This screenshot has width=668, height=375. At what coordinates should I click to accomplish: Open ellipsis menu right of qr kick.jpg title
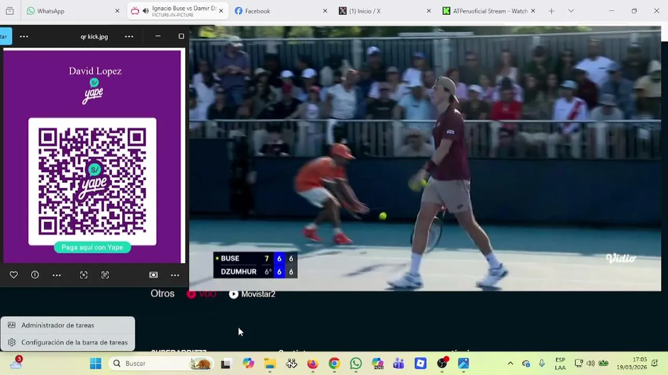click(129, 36)
